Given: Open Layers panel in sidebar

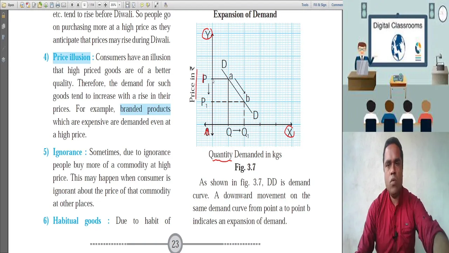Looking at the screenshot, I should pyautogui.click(x=4, y=60).
